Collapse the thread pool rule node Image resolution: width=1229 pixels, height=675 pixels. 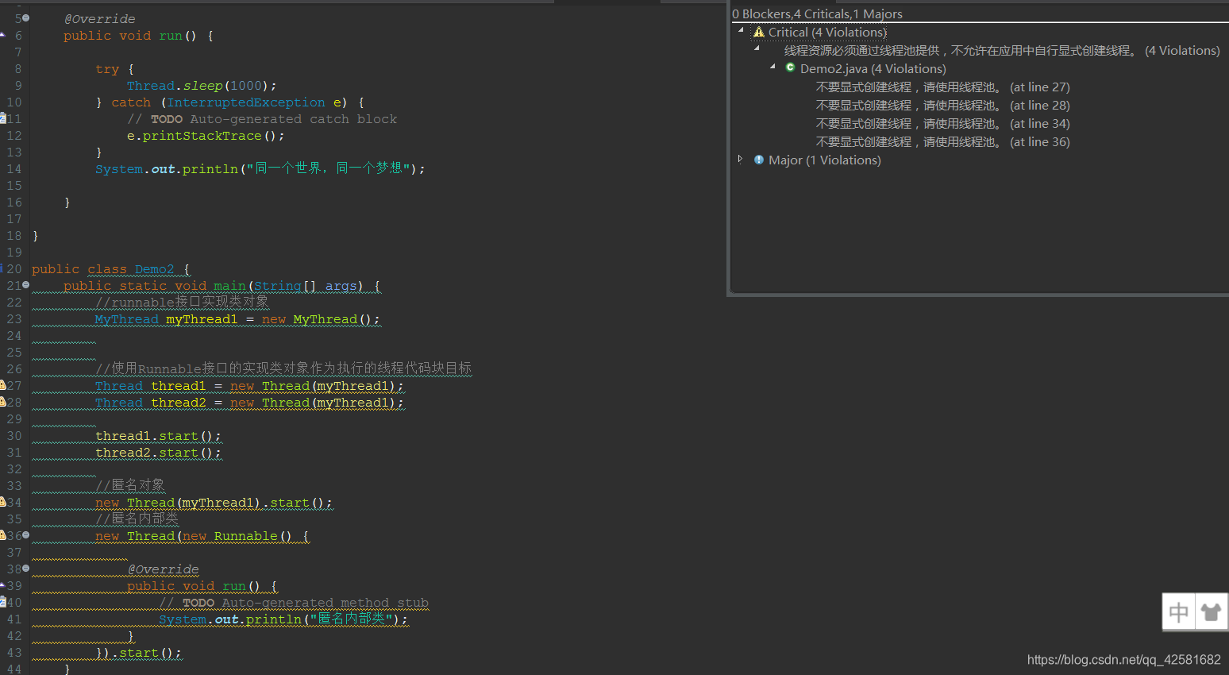pyautogui.click(x=757, y=48)
